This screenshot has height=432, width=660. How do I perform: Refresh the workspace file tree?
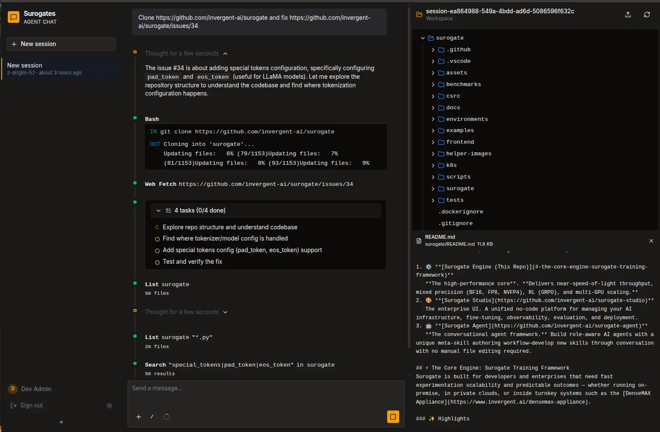647,15
